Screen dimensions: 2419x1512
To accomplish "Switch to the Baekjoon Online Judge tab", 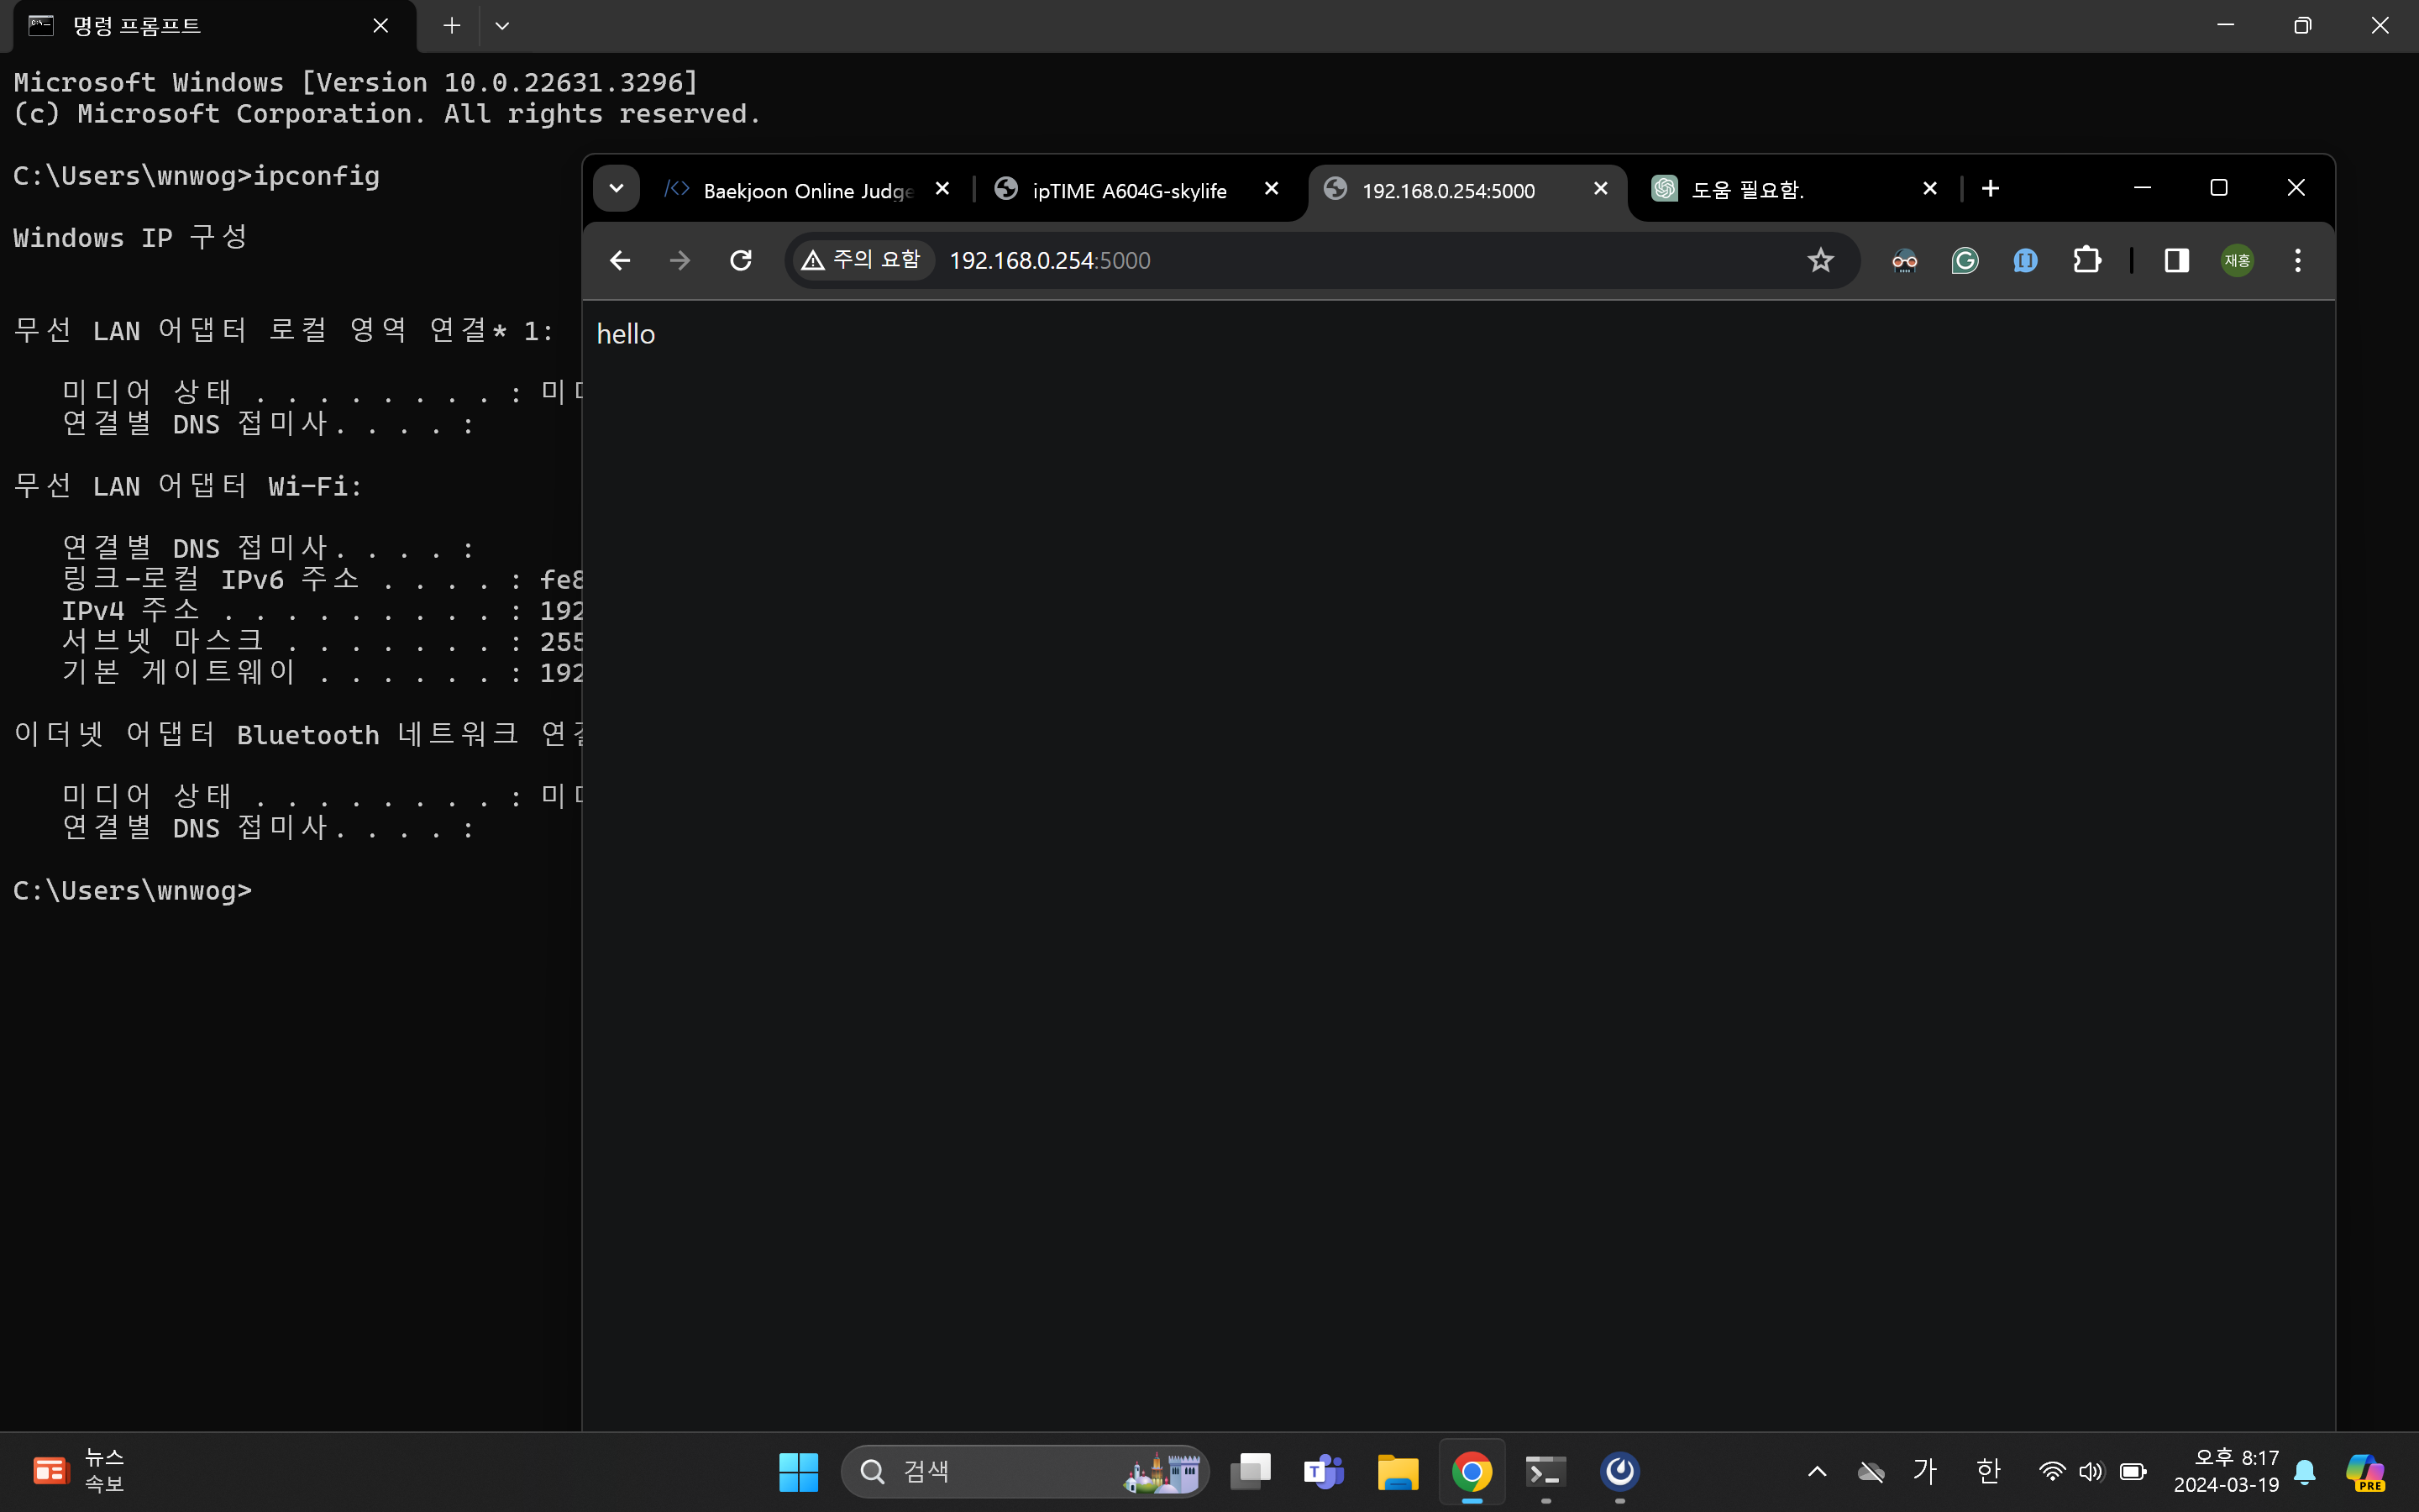I will 808,190.
